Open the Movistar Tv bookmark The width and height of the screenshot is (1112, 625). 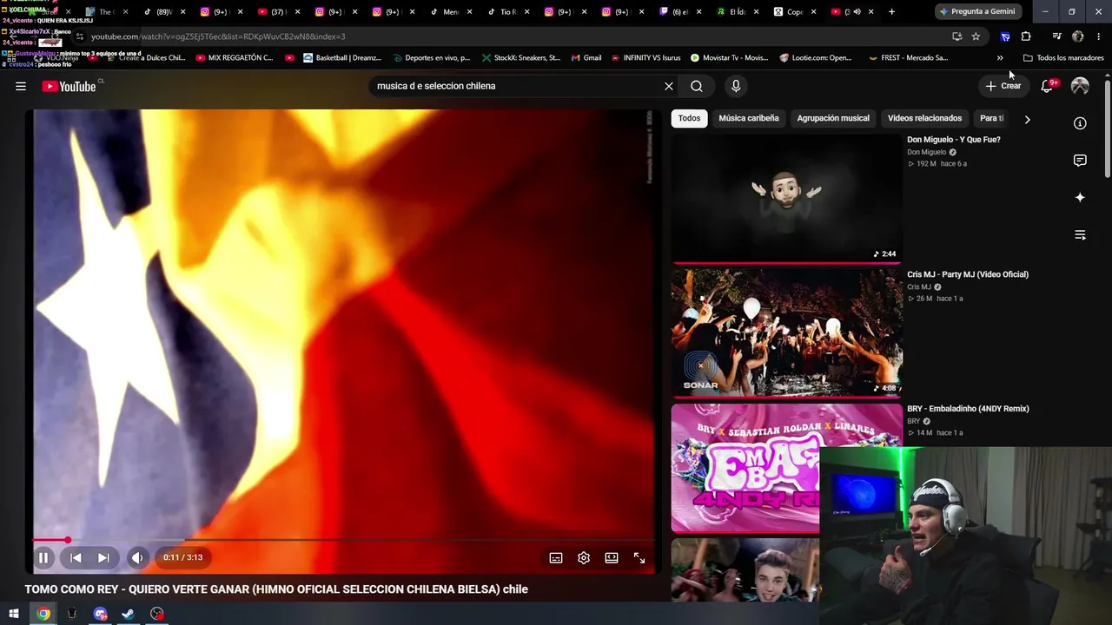729,58
